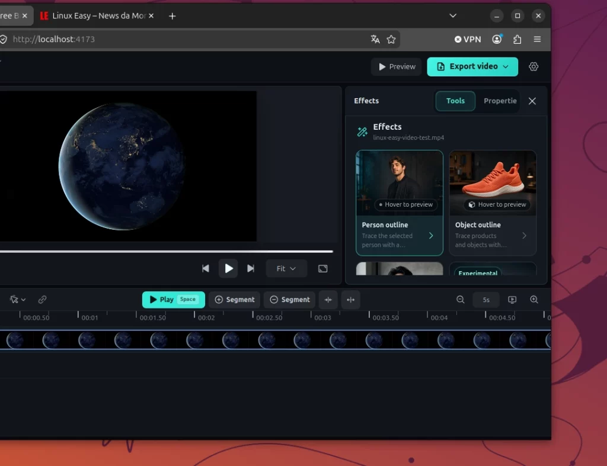Toggle the link clips icon
This screenshot has height=466, width=607.
[43, 300]
